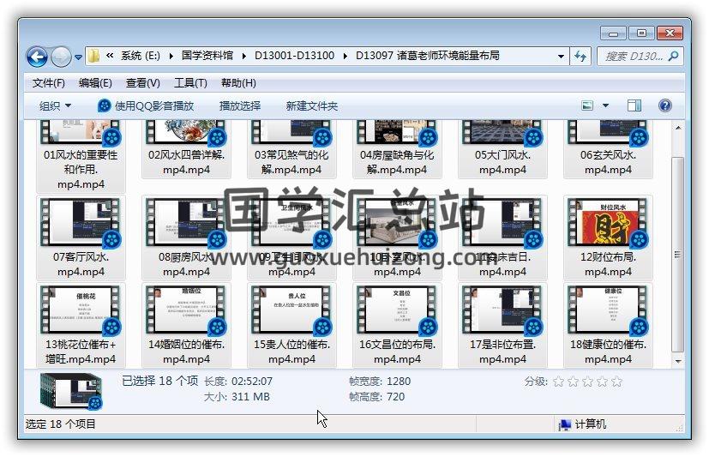Screen dimensions: 709x457
Task: Click scrollbar up arrow
Action: [x=678, y=128]
